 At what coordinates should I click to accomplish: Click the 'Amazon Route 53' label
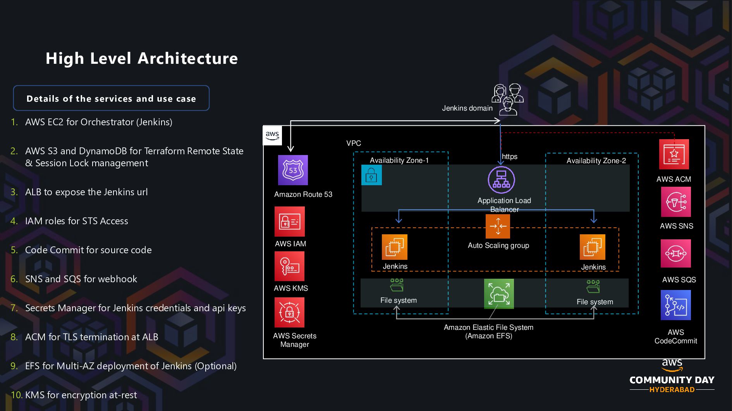tap(303, 194)
